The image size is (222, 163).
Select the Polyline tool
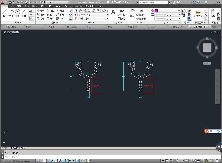11,13
